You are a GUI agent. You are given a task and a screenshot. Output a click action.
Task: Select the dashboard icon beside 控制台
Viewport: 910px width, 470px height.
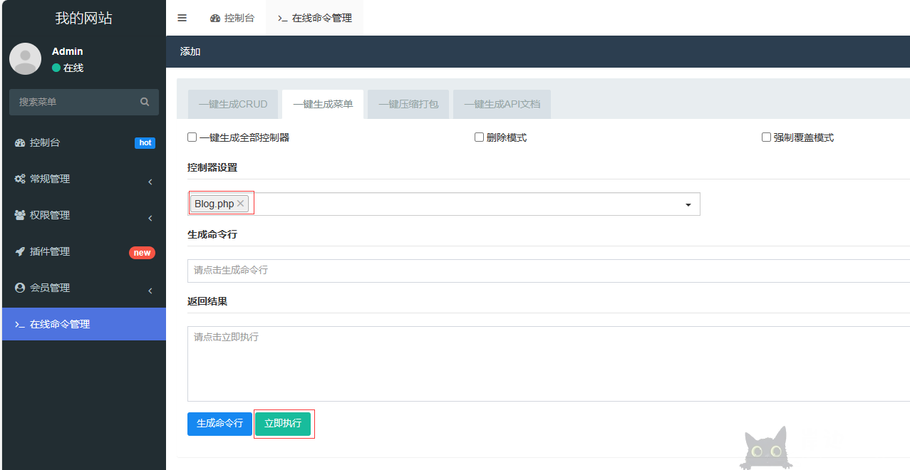(x=20, y=142)
